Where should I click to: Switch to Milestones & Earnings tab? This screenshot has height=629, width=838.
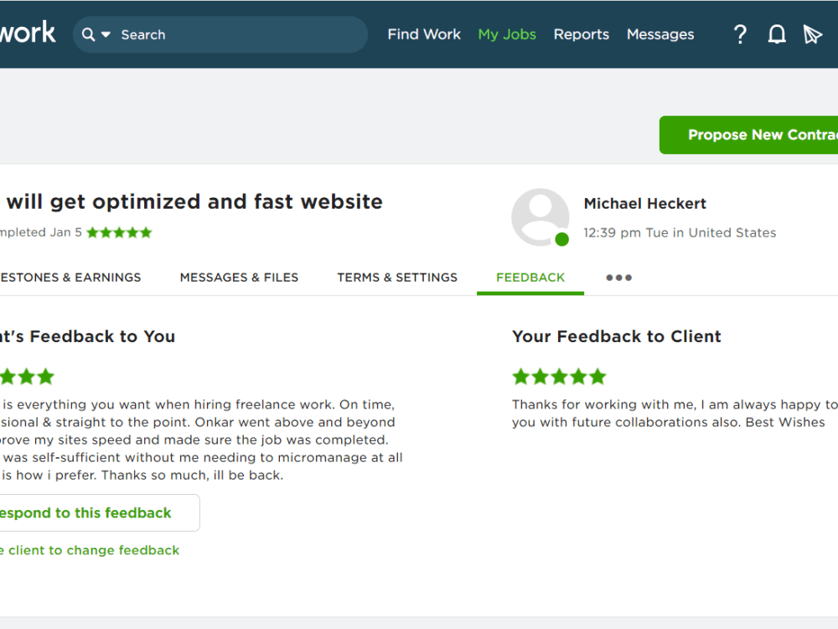[70, 278]
